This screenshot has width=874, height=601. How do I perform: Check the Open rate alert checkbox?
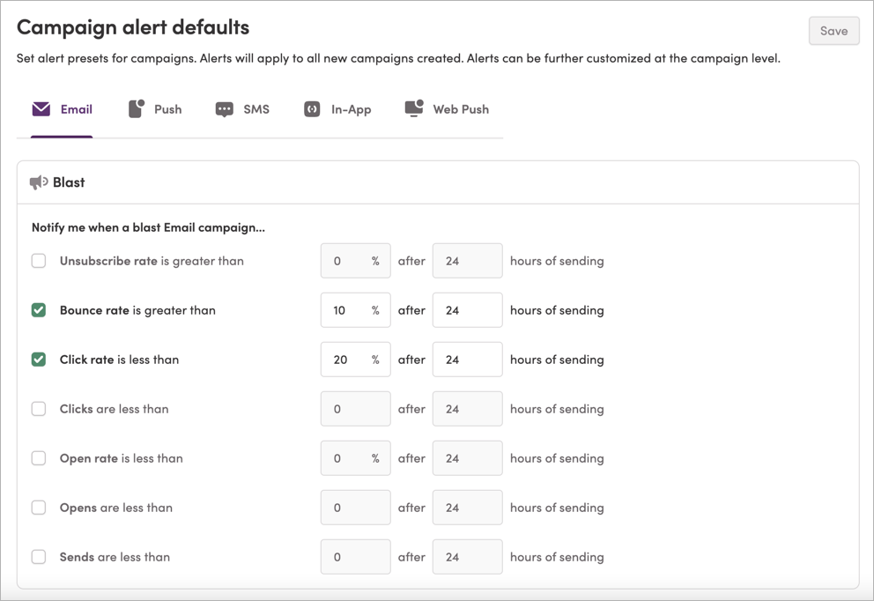coord(39,458)
